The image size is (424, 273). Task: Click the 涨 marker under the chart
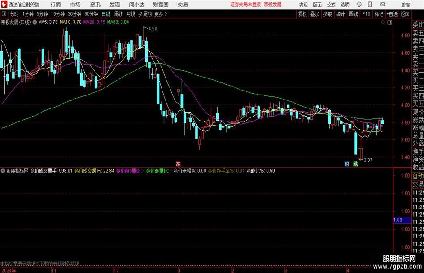click(x=178, y=164)
